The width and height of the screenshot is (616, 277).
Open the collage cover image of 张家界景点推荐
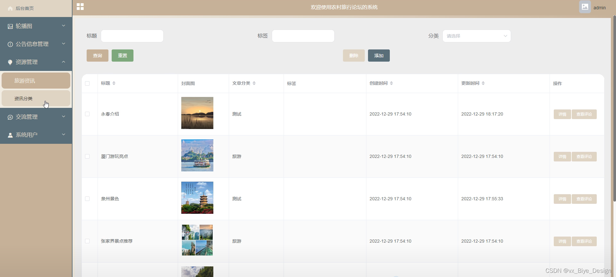pos(197,240)
